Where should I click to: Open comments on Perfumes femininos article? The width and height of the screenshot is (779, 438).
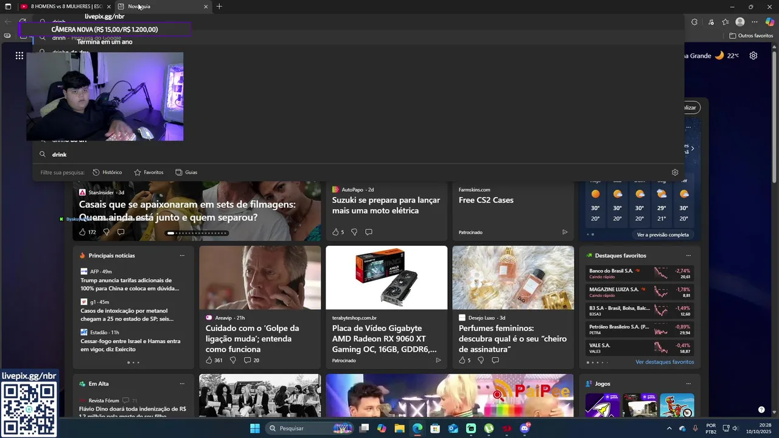495,360
